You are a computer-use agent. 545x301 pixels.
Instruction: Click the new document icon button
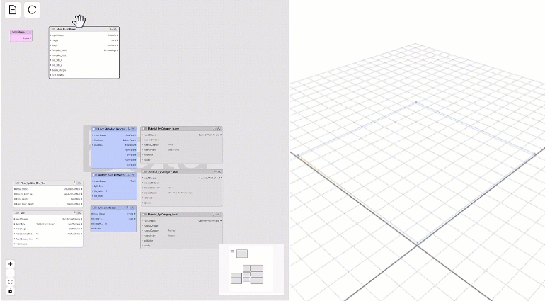[13, 10]
